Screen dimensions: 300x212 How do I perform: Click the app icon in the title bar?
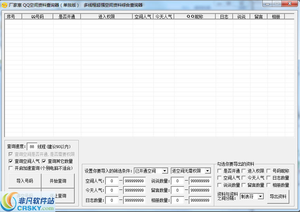[4, 5]
